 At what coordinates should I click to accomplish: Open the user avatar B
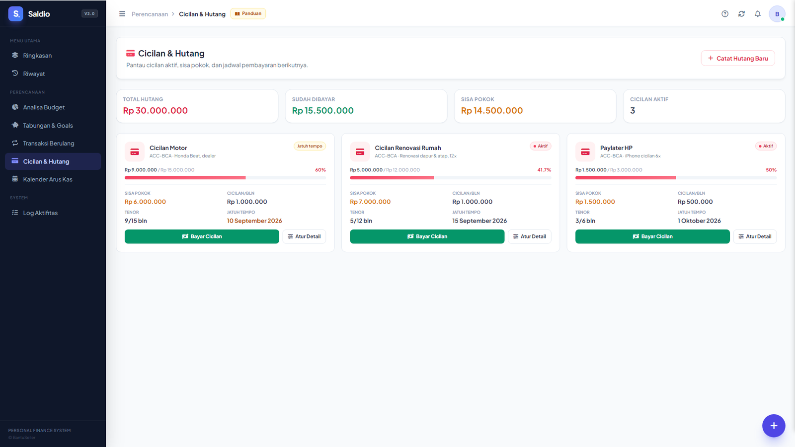point(777,14)
